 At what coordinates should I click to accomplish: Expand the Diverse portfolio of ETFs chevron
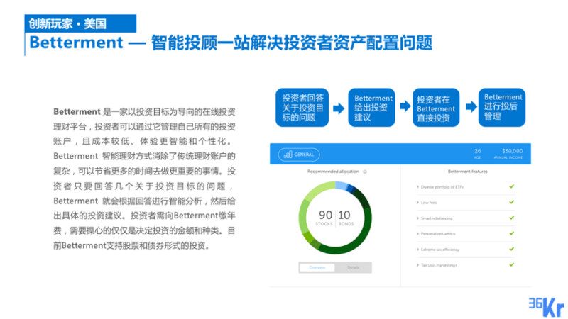(417, 187)
